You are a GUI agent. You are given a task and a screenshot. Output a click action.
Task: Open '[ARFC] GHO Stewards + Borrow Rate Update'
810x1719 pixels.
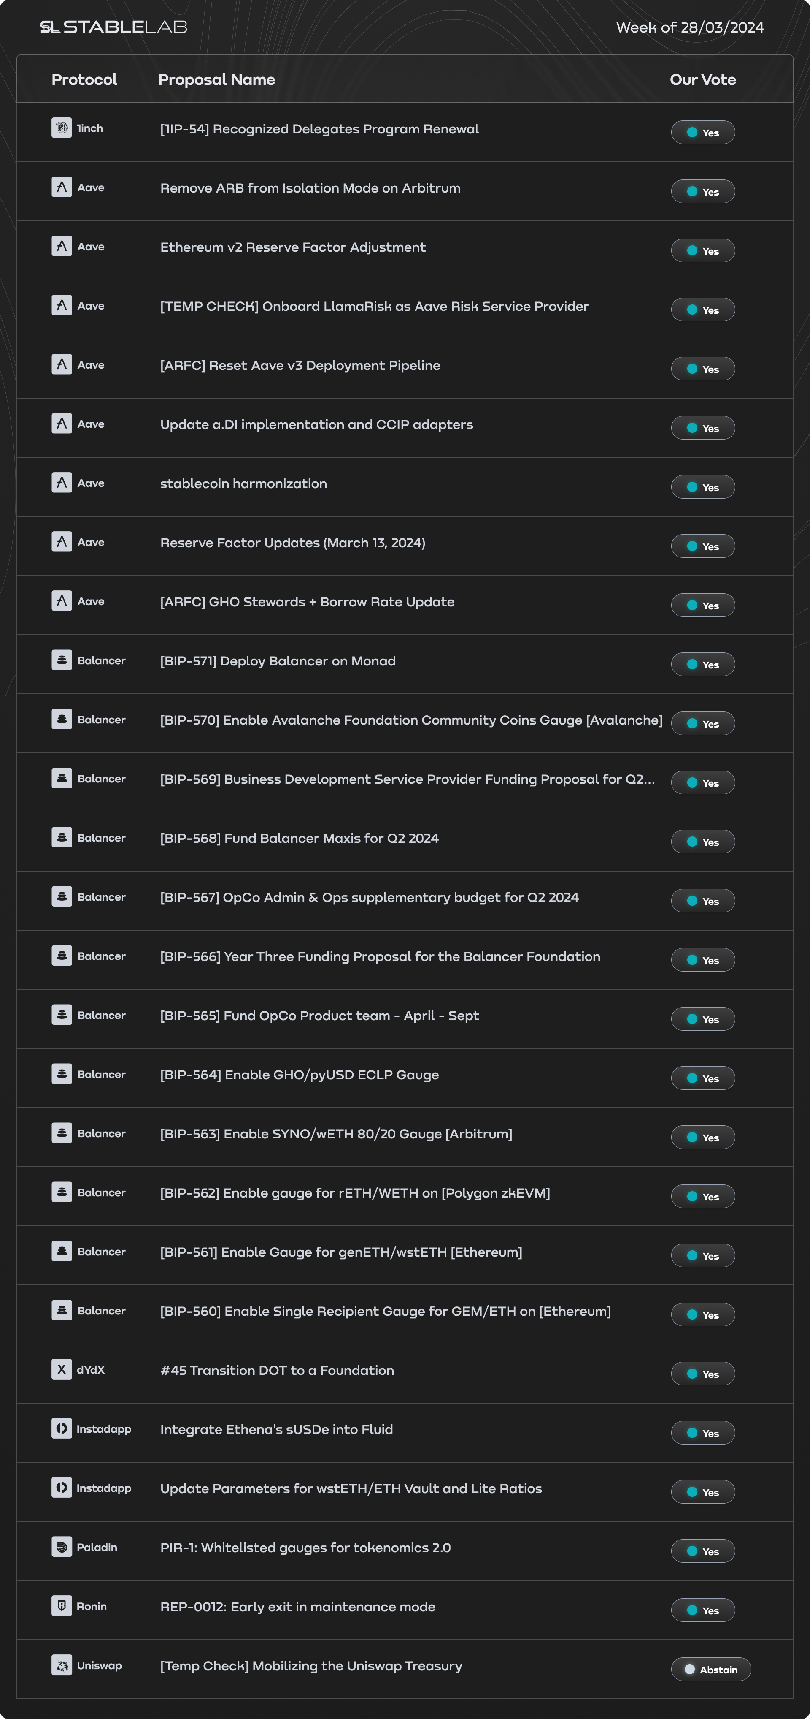point(307,602)
